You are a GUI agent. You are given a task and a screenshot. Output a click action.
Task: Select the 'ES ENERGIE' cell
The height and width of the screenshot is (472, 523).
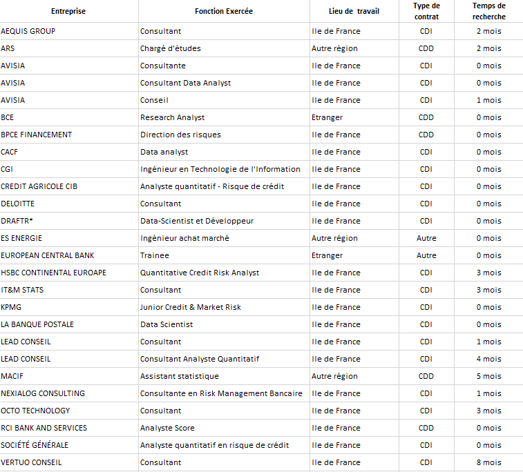69,239
